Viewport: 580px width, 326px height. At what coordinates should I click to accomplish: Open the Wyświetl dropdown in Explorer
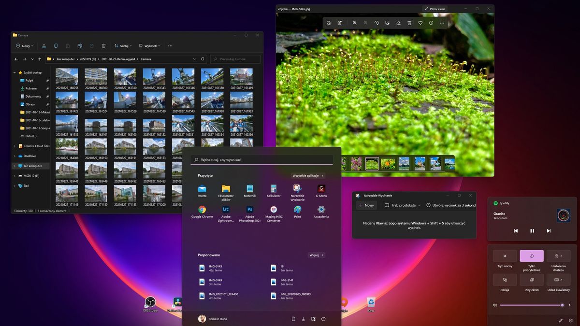pos(149,46)
